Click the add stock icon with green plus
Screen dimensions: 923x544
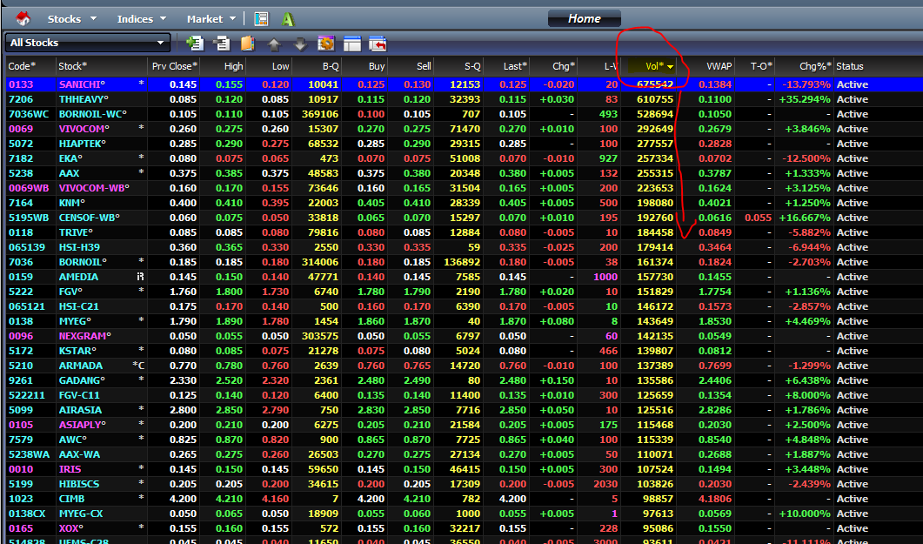pos(194,43)
